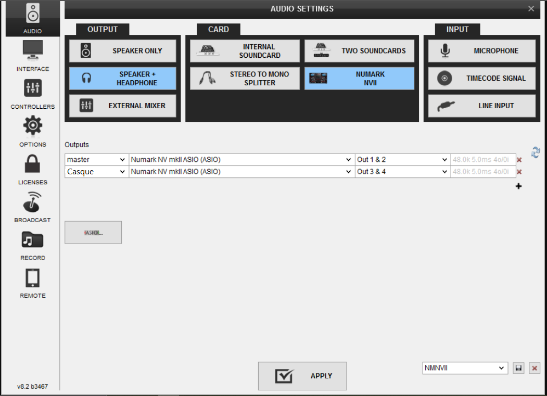The image size is (547, 396).
Task: Open the Controllers settings section
Action: [x=32, y=94]
